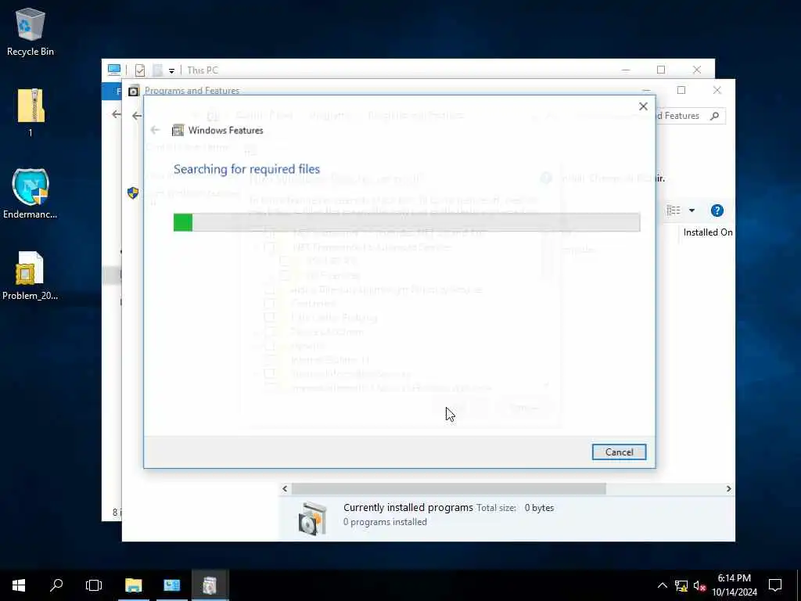This screenshot has width=801, height=601.
Task: Go back in Programs and Features window
Action: pyautogui.click(x=136, y=116)
